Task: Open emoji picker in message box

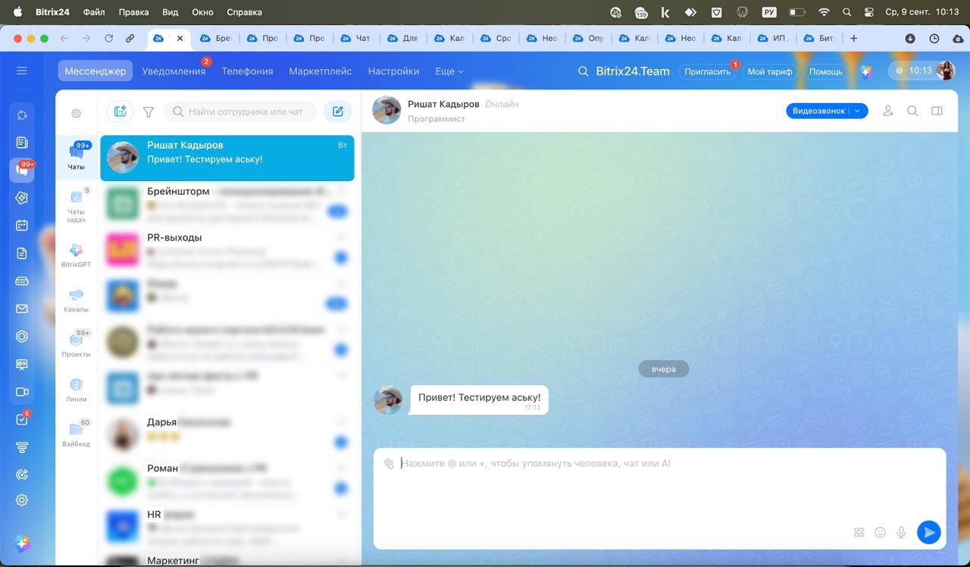Action: pyautogui.click(x=880, y=532)
